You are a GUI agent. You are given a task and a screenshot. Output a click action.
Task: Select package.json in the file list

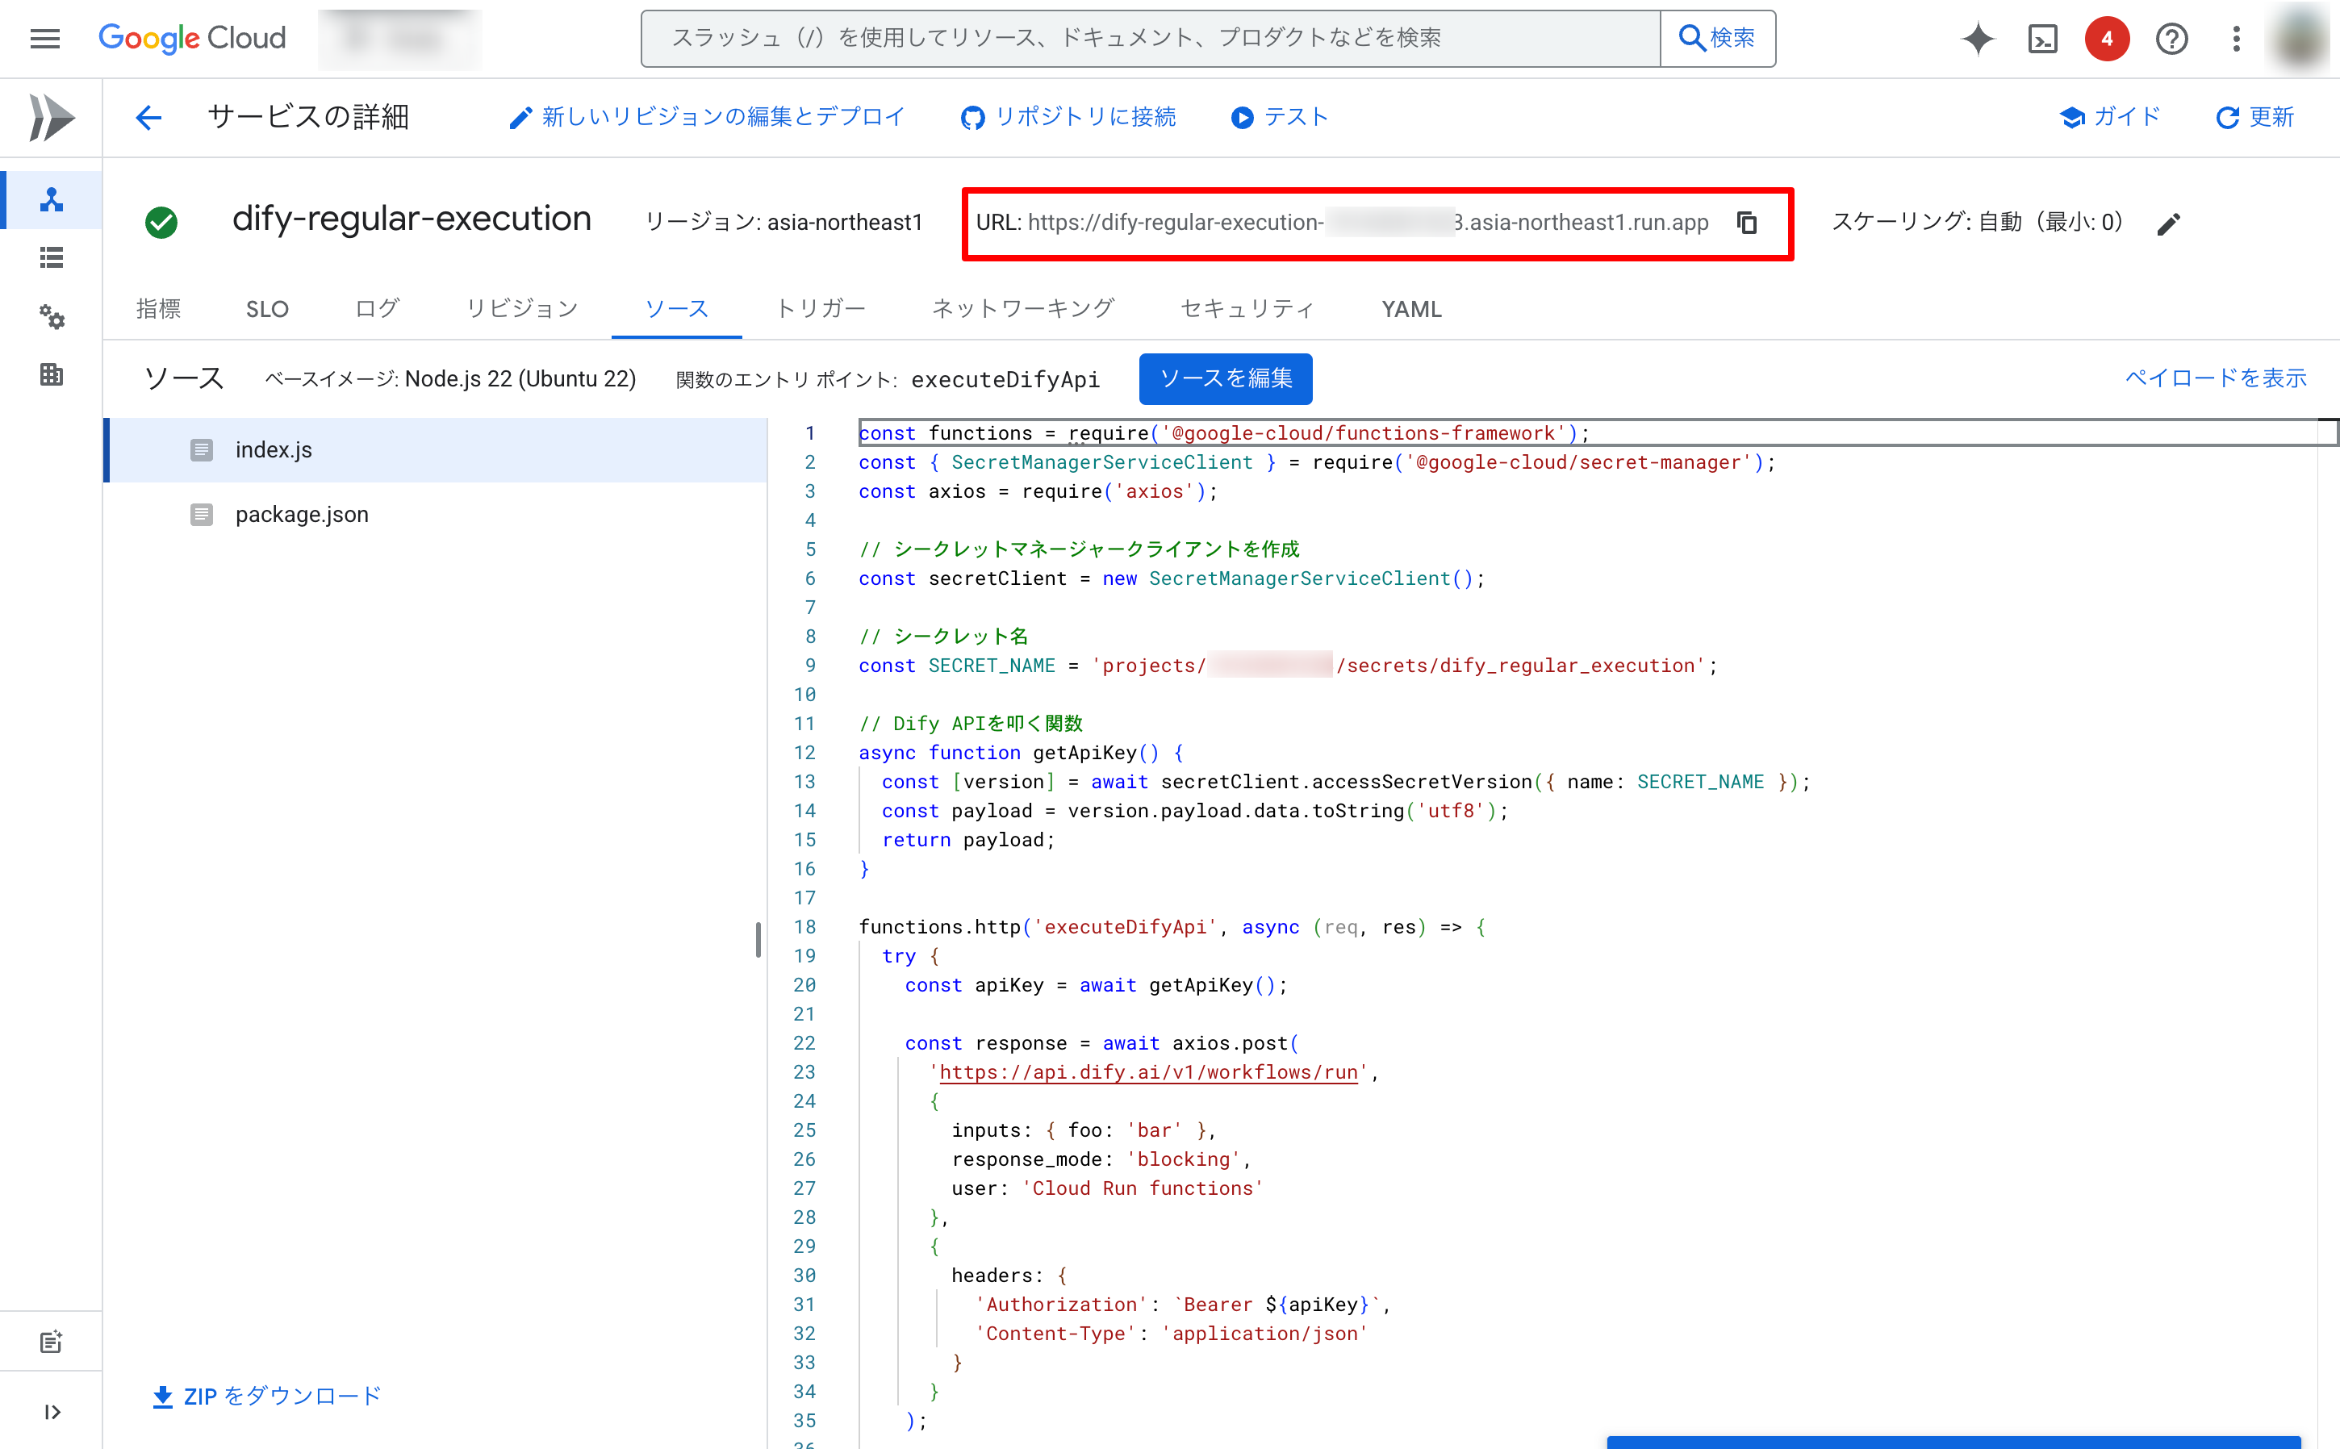coord(301,515)
